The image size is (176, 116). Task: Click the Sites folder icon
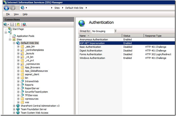coord(14,39)
